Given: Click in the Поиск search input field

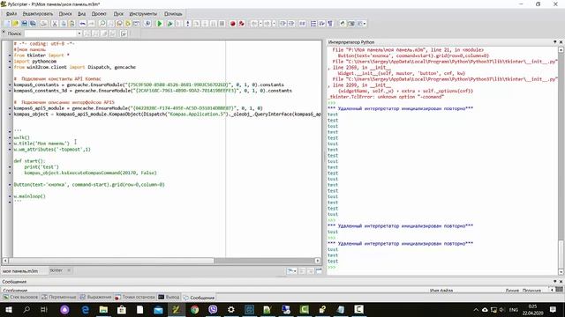Looking at the screenshot, I should 50,33.
